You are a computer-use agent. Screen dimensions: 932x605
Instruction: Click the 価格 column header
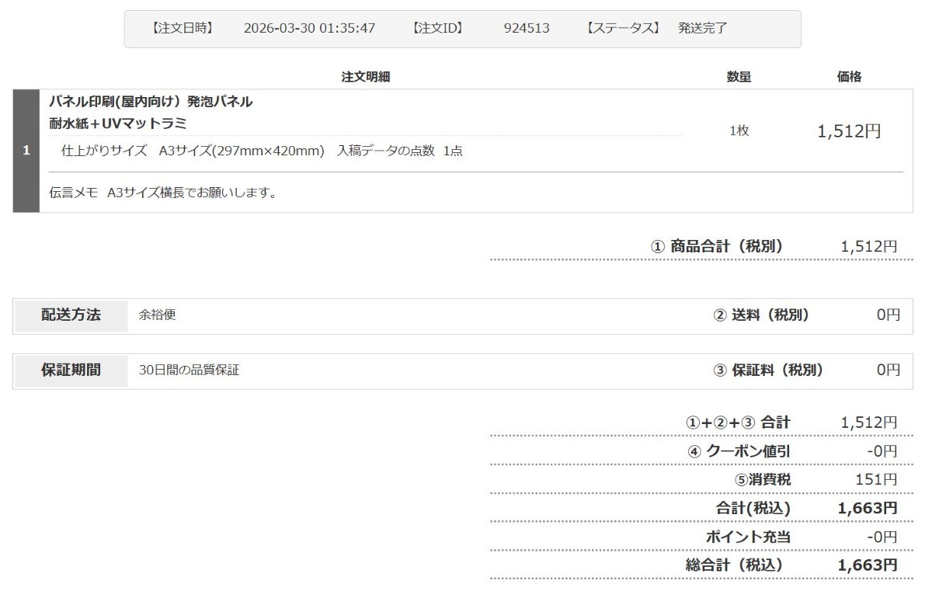(x=849, y=77)
